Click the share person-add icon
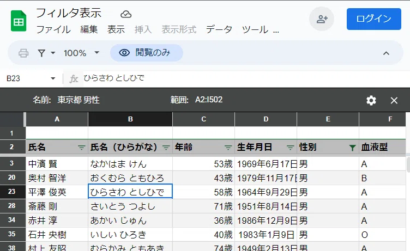410x251 pixels. (322, 19)
